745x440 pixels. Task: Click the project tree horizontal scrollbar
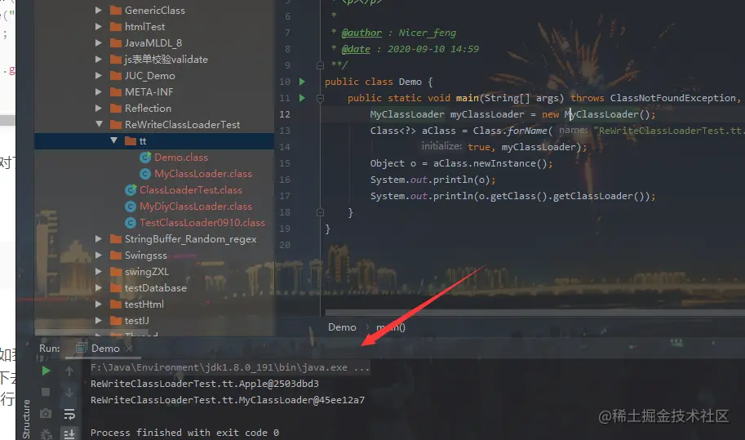[x=91, y=331]
